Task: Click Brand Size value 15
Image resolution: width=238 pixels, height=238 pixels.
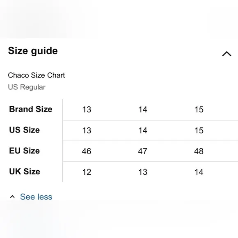Action: tap(199, 110)
